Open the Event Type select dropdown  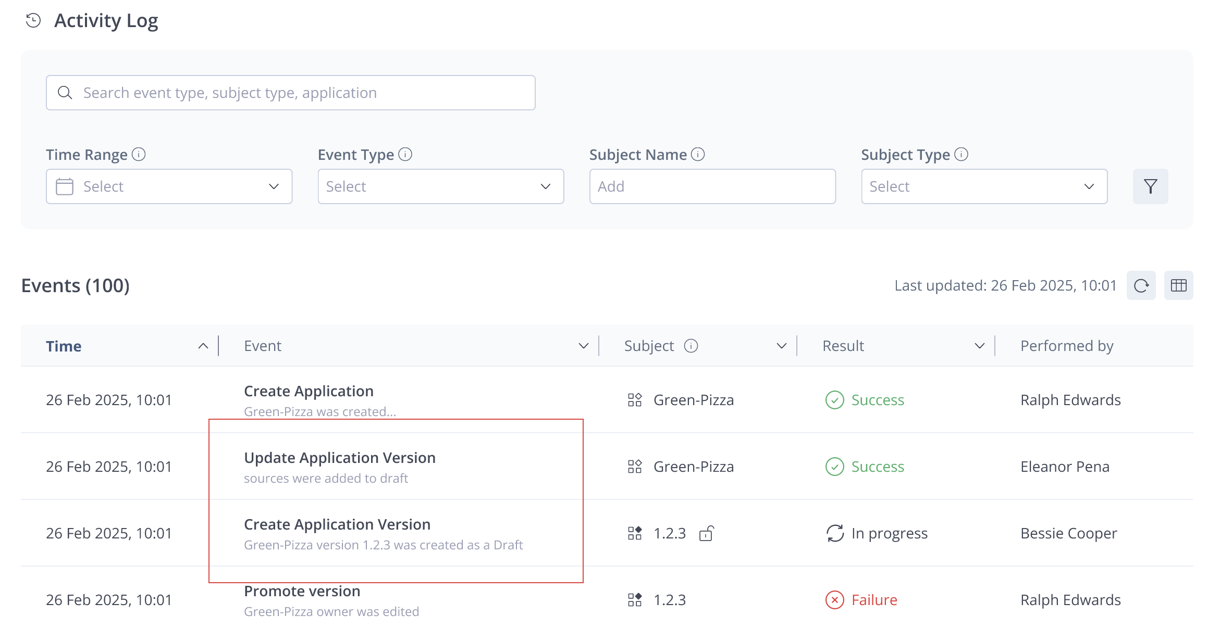pyautogui.click(x=440, y=186)
